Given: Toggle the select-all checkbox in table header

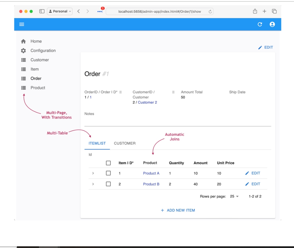Looking at the screenshot, I should click(108, 163).
